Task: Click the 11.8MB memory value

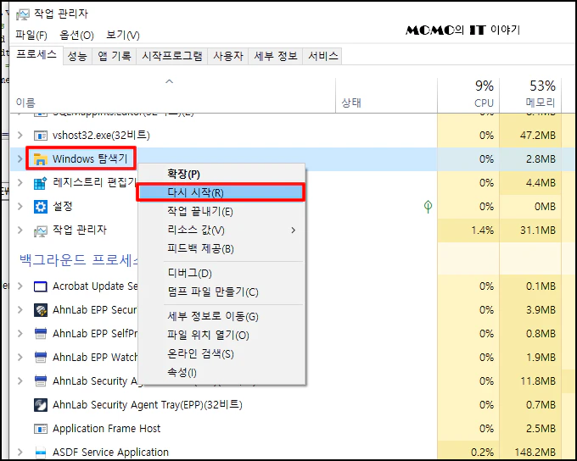Action: pos(538,381)
